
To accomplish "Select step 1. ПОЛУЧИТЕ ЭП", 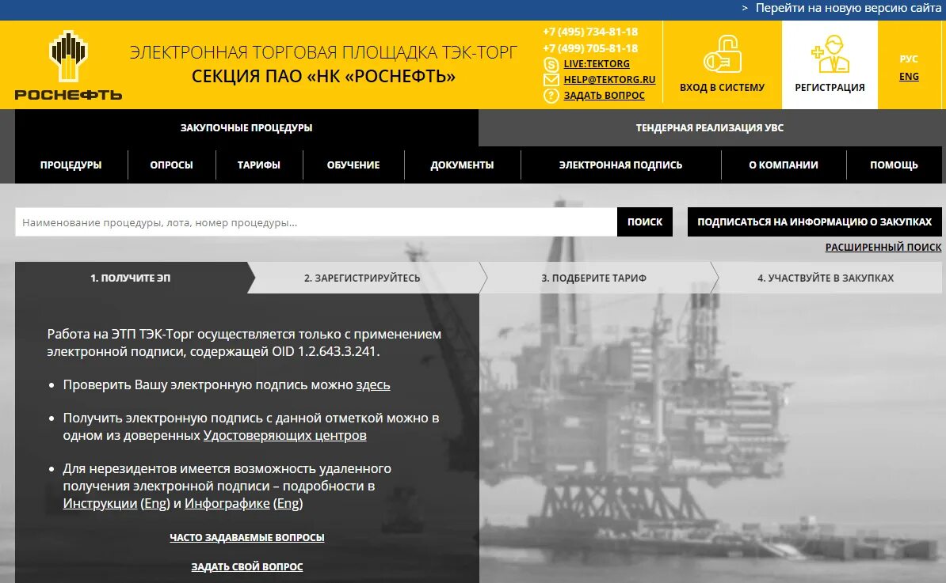I will [130, 278].
